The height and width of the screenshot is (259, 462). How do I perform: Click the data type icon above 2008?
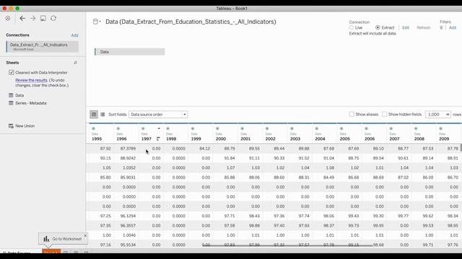(416, 129)
